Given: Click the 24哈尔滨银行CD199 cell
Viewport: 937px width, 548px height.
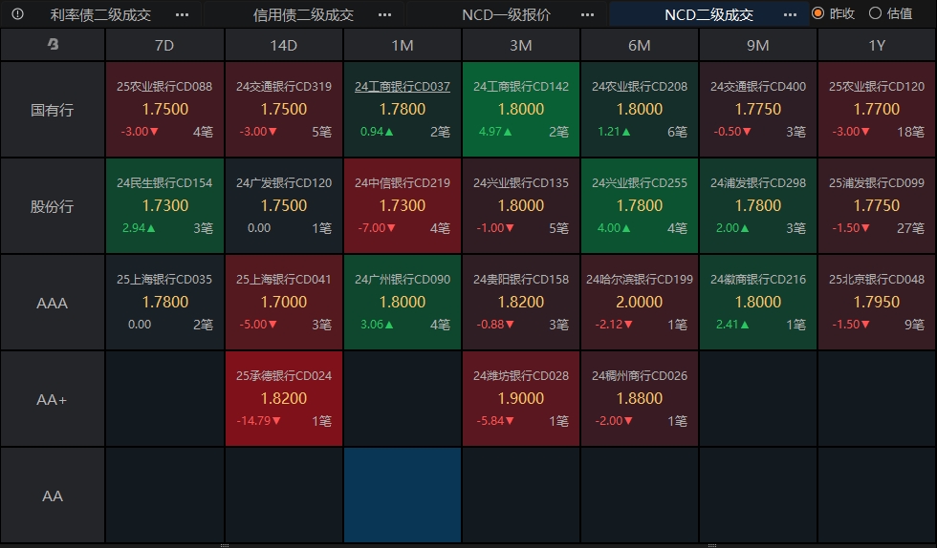Looking at the screenshot, I should point(640,303).
